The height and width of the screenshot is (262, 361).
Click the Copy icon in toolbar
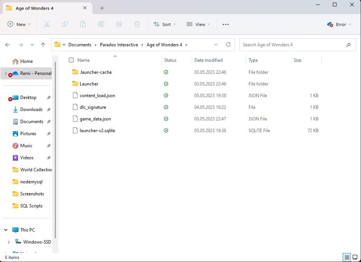[x=65, y=24]
